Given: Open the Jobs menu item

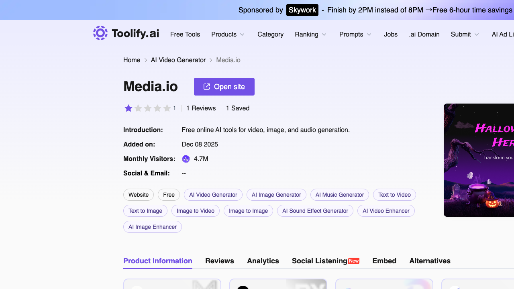Looking at the screenshot, I should point(391,35).
